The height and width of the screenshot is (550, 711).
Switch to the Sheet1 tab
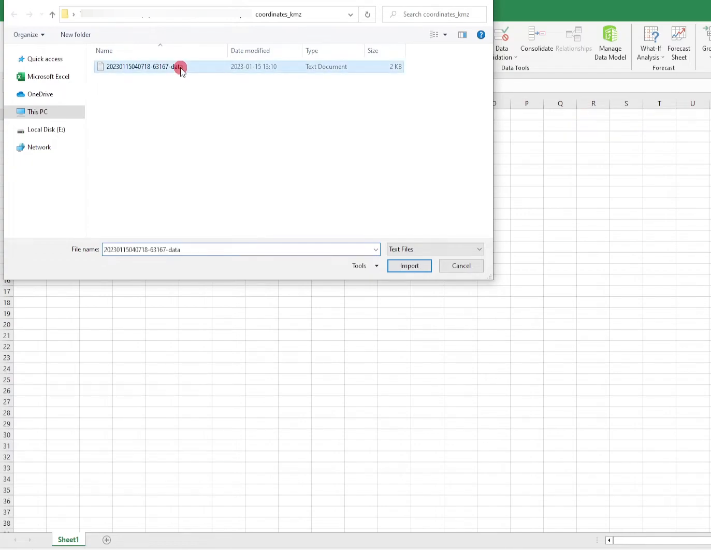click(68, 539)
